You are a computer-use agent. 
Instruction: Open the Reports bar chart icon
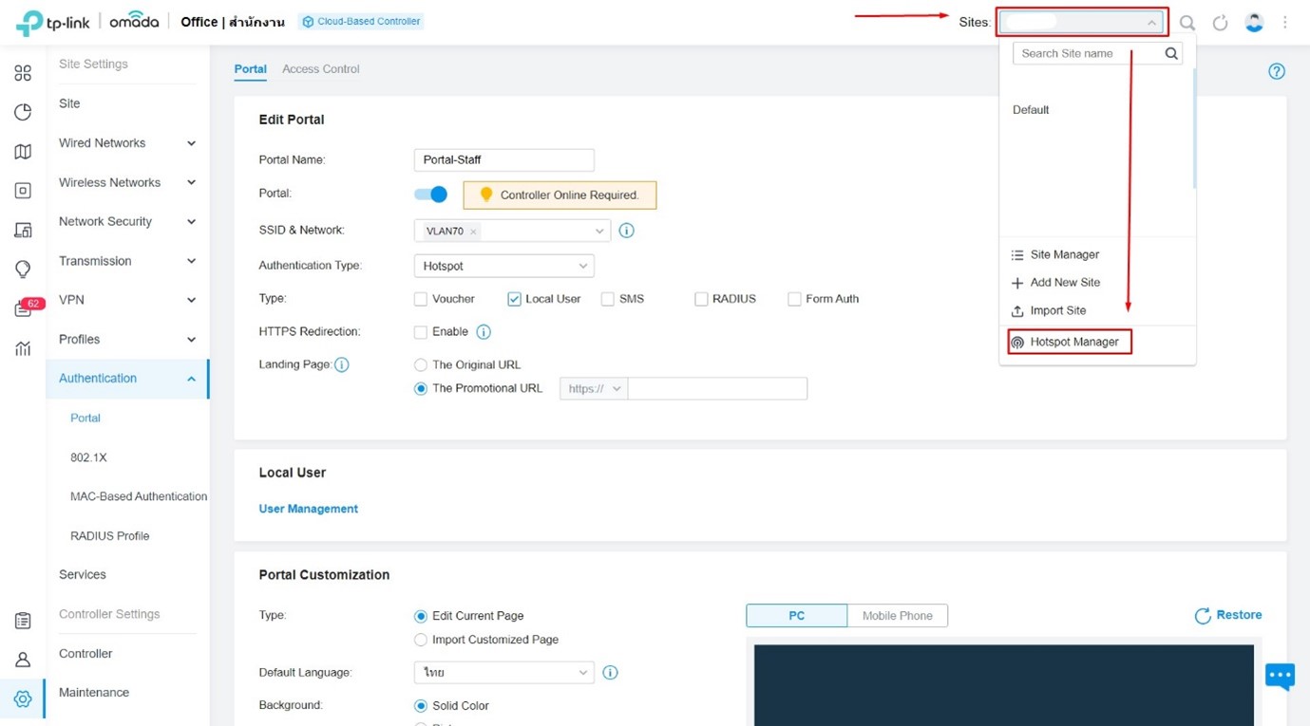coord(23,348)
